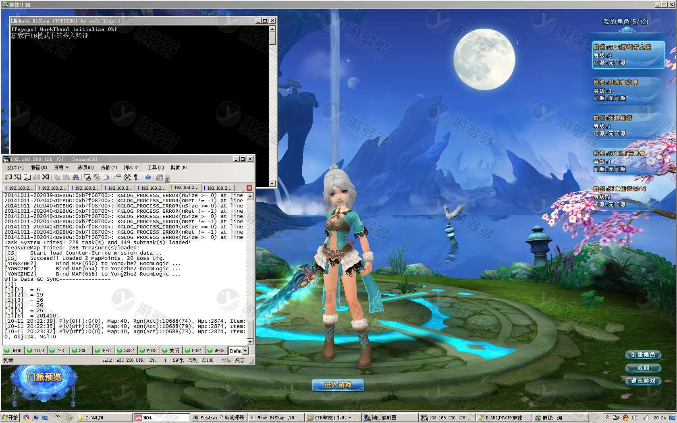Select the active green-marked session tab
The image size is (677, 423).
pyautogui.click(x=185, y=188)
